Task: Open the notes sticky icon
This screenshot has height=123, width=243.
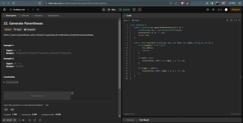Action: pyautogui.click(x=139, y=10)
